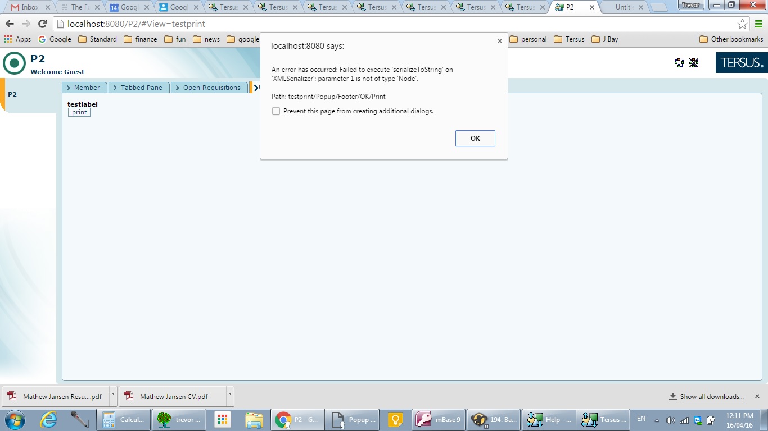Screen dimensions: 768x431
Task: Open the finance bookmarks folder
Action: (141, 39)
